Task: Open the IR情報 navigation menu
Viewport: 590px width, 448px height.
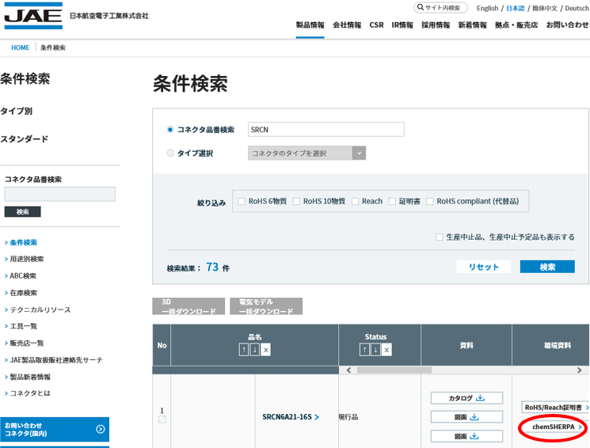Action: (x=402, y=25)
